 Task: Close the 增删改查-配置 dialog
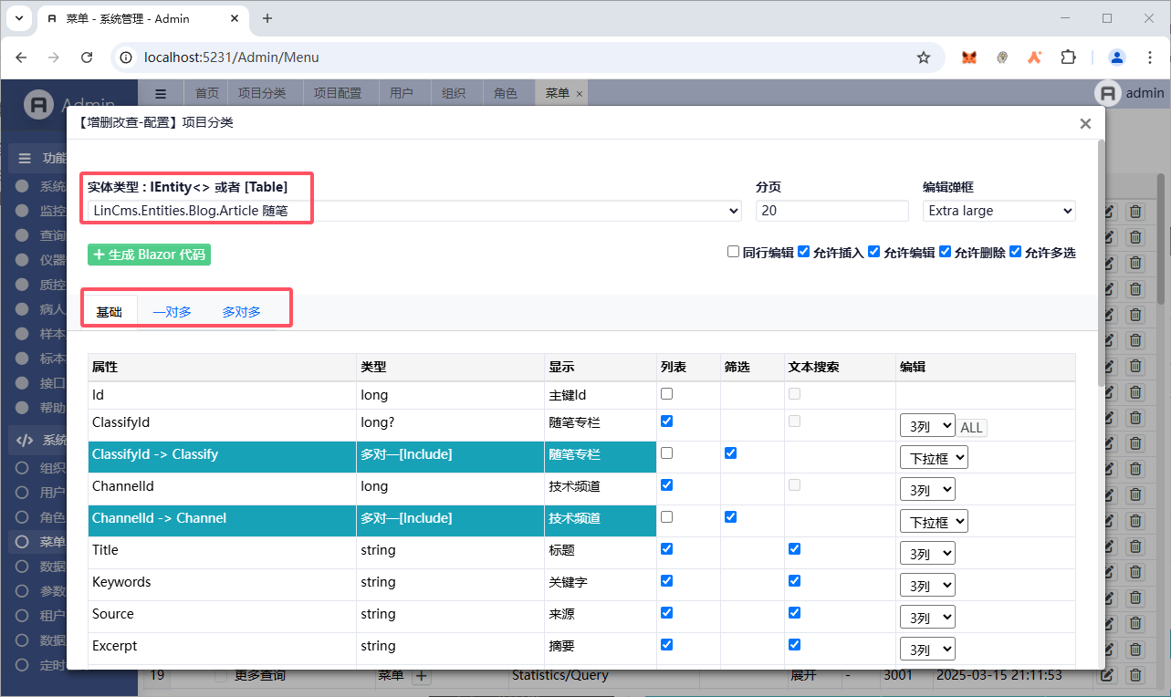click(x=1085, y=124)
